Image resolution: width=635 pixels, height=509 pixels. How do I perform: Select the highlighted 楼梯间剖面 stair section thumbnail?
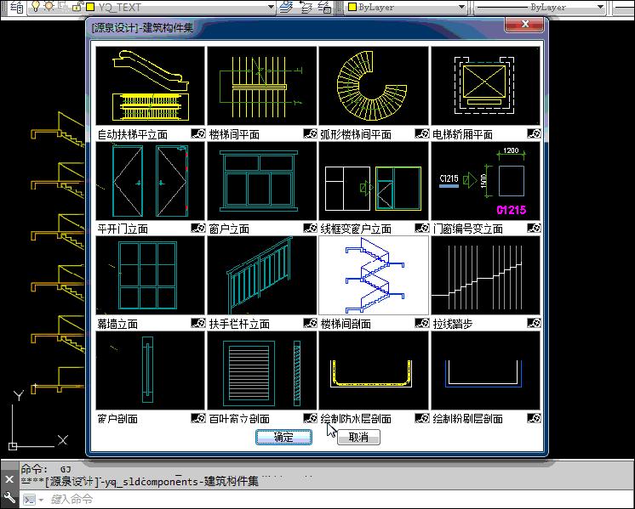374,275
